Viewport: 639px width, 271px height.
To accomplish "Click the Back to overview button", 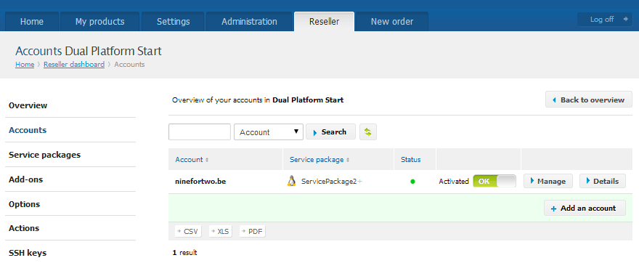I will coord(589,100).
